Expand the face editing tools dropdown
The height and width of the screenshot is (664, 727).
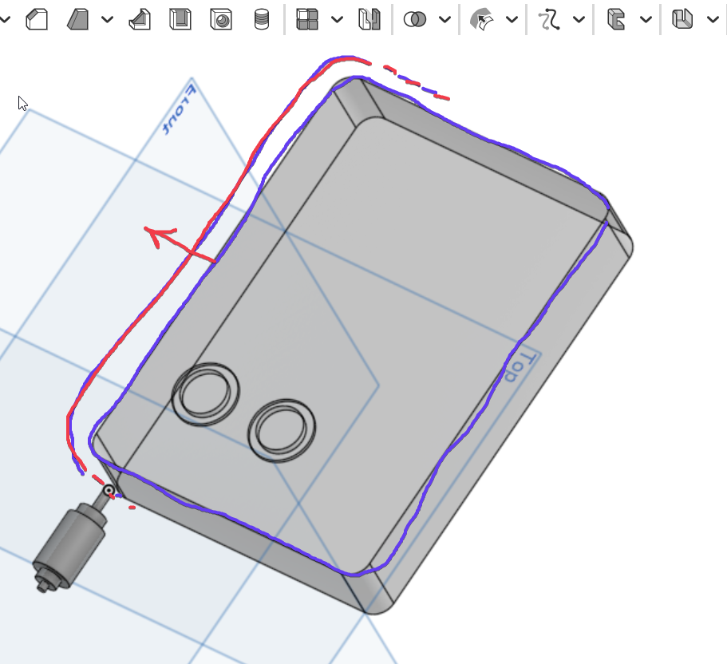coord(512,19)
